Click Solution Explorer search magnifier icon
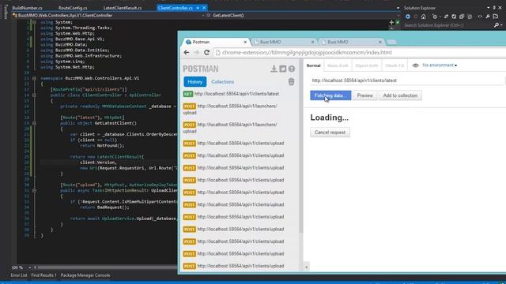Viewport: 506px width, 284px height. 497,25
